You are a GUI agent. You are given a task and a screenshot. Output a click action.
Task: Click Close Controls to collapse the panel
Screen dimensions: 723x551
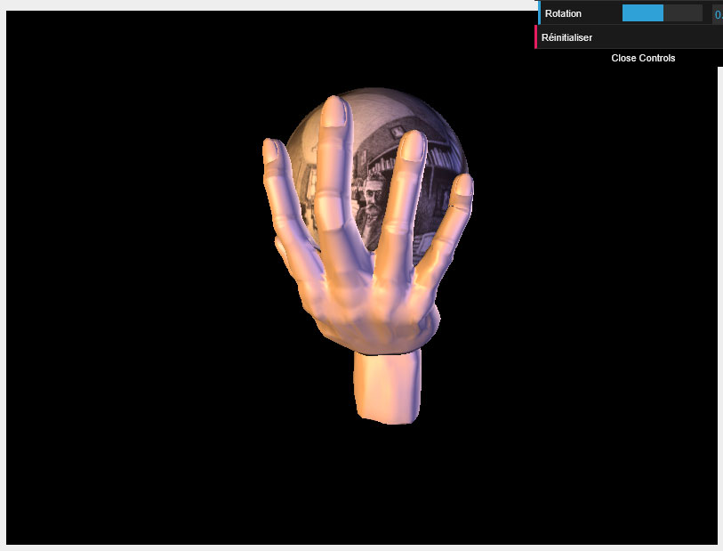click(643, 58)
